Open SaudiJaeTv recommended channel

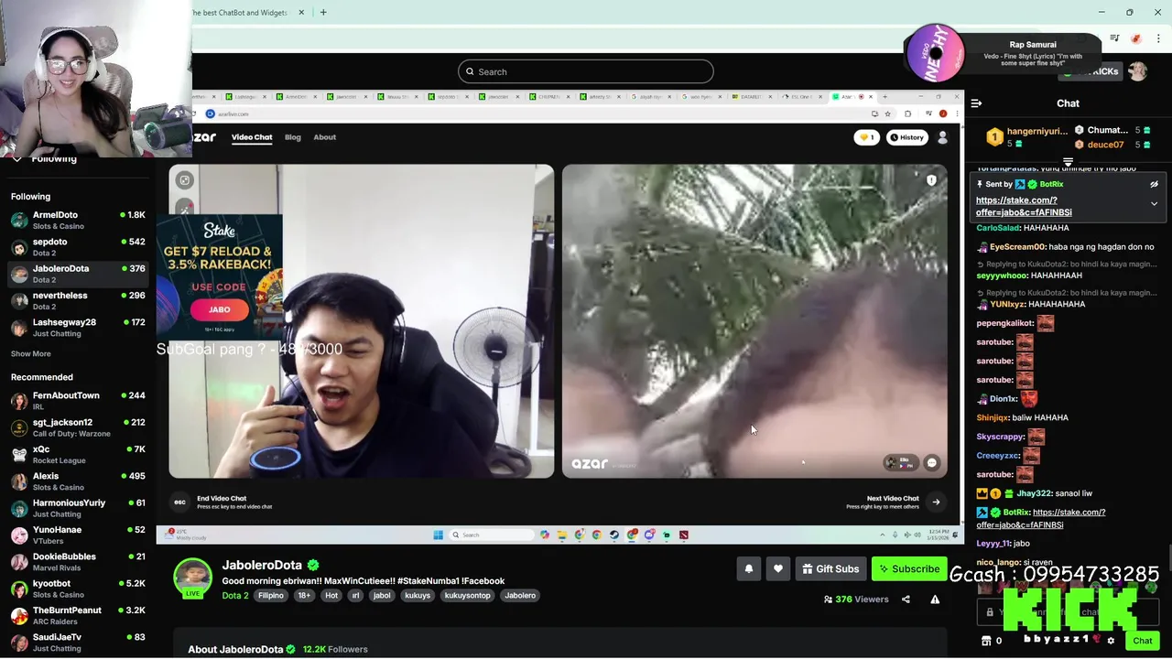tap(78, 643)
